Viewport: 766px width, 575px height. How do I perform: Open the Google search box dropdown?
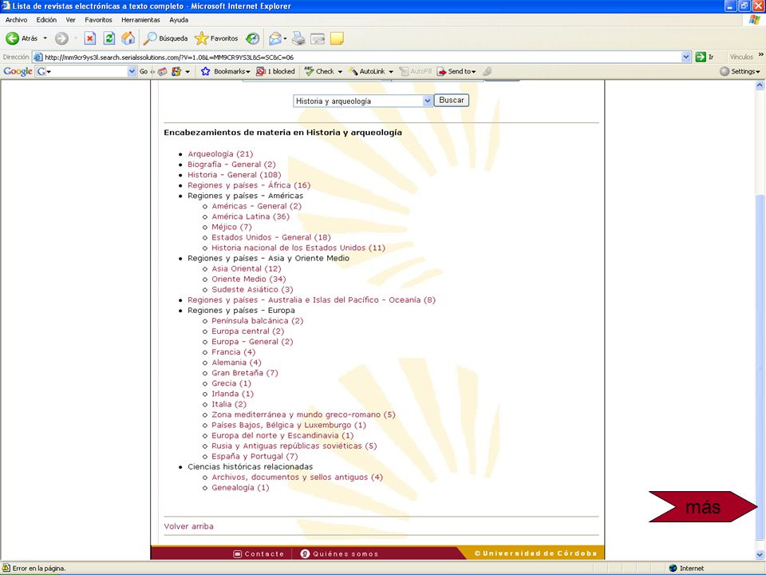point(132,71)
